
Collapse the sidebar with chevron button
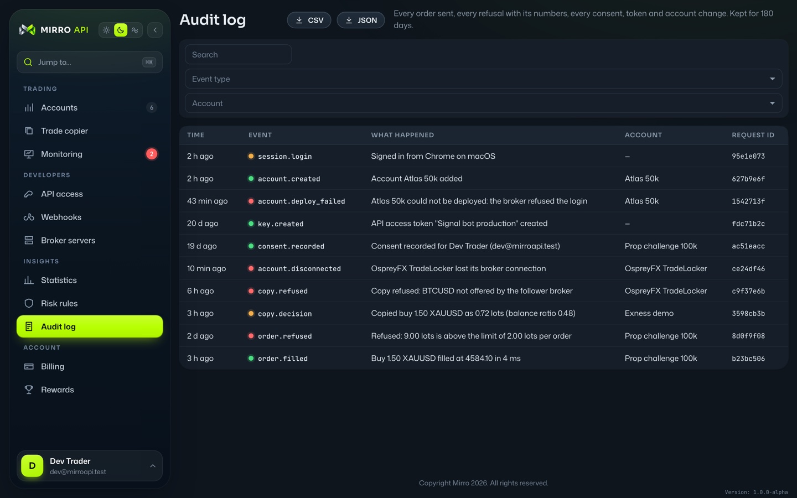click(155, 30)
